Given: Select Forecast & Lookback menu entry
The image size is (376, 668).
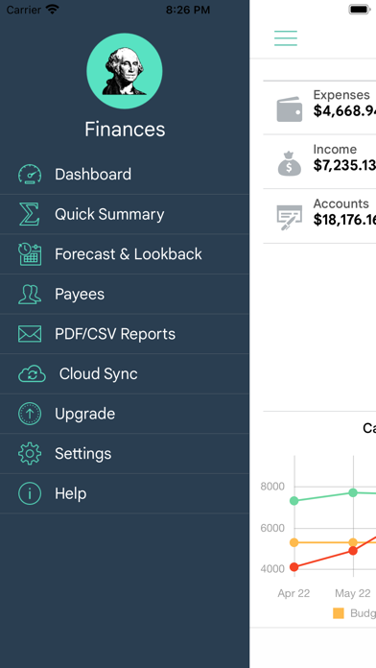Looking at the screenshot, I should click(125, 254).
